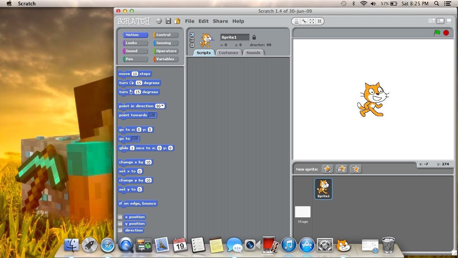Toggle the sprite drag lock icon
458x258 pixels.
254,37
